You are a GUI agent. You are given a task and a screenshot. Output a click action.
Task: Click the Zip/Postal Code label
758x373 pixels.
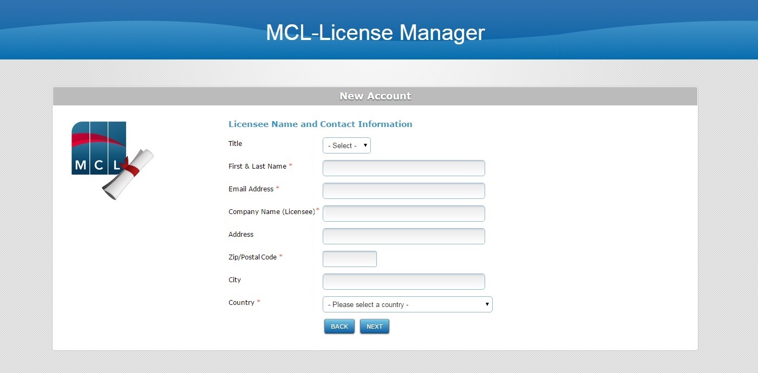pyautogui.click(x=252, y=257)
